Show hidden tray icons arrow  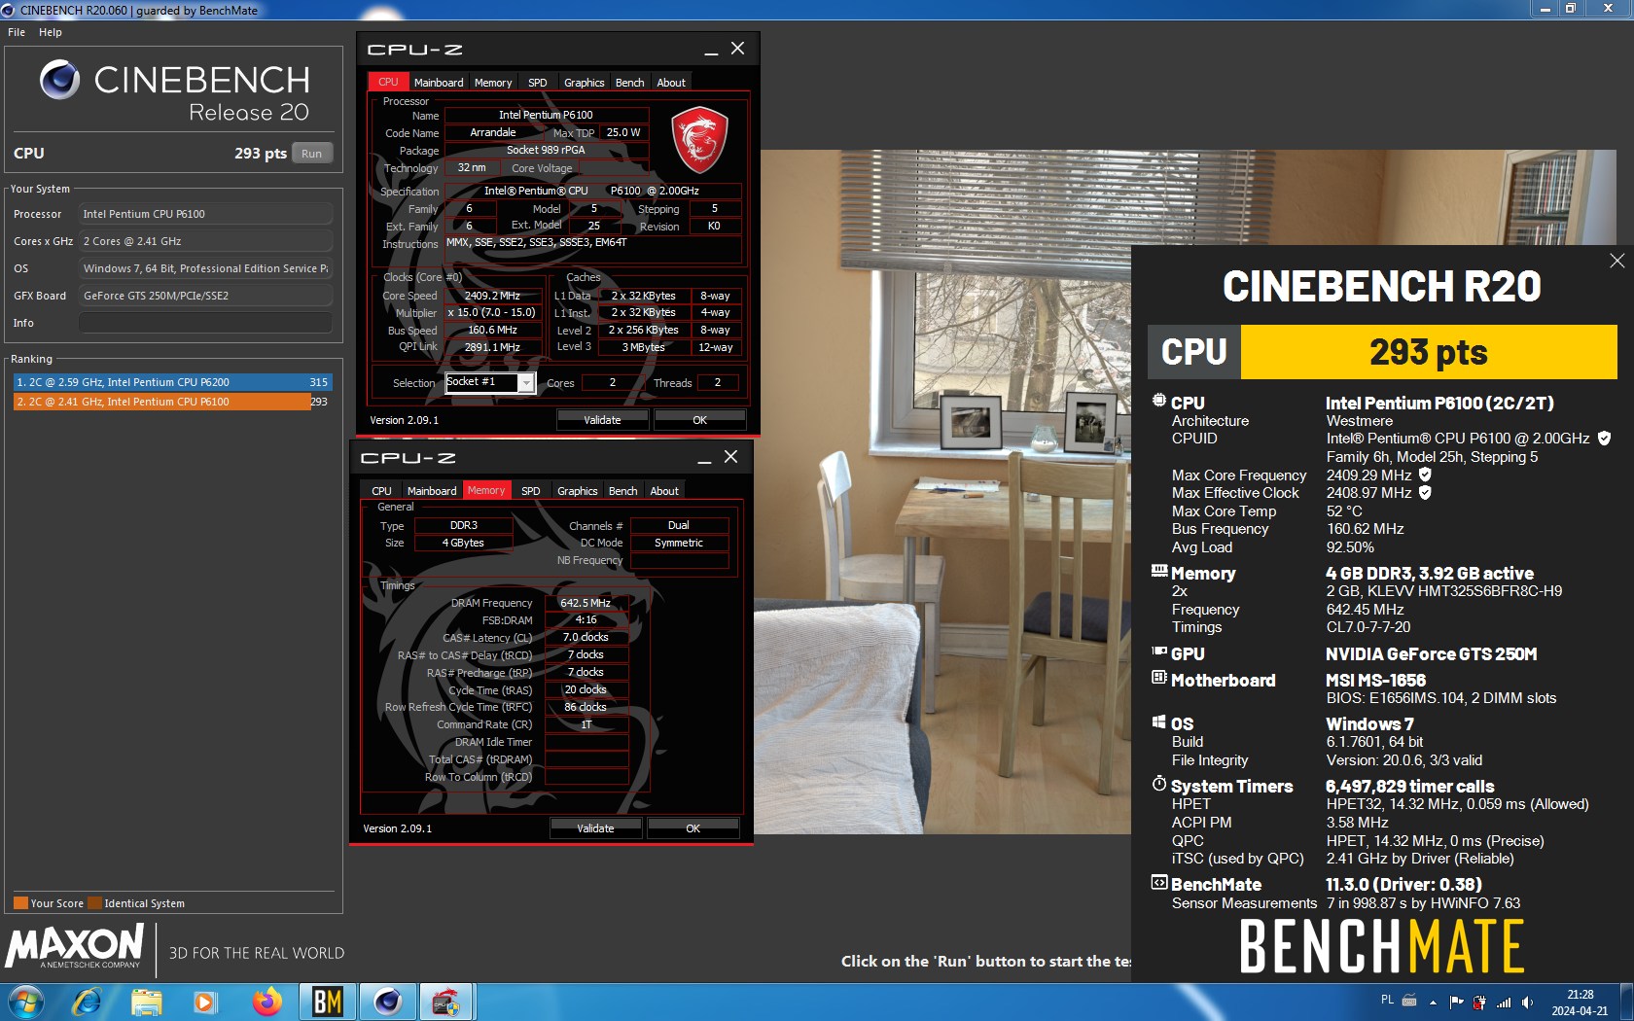coord(1433,1003)
